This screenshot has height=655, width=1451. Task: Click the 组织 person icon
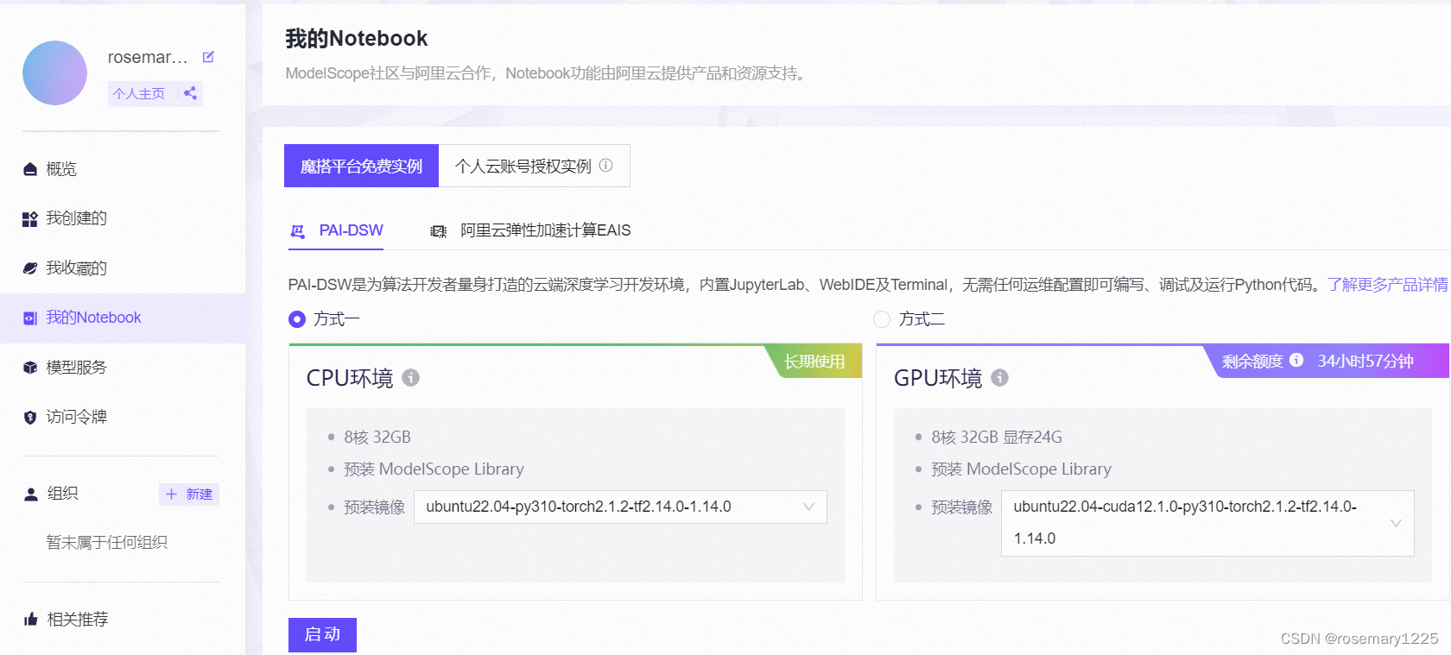coord(31,494)
